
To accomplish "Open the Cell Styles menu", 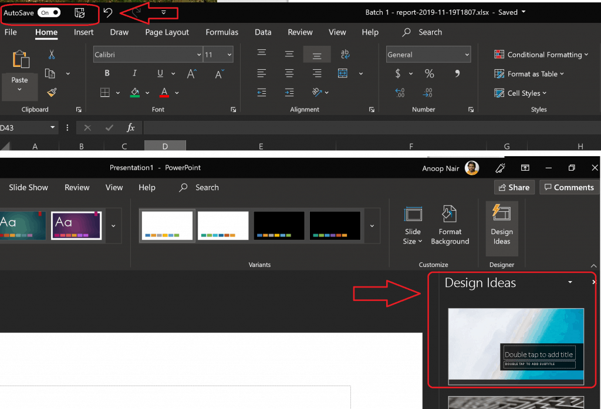I will pos(520,93).
